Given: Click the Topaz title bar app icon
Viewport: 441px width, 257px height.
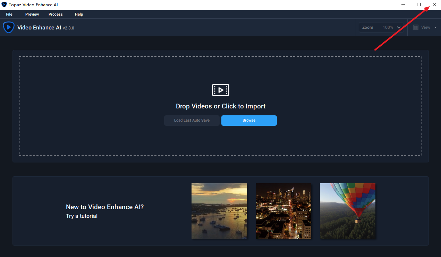Looking at the screenshot, I should pos(4,5).
